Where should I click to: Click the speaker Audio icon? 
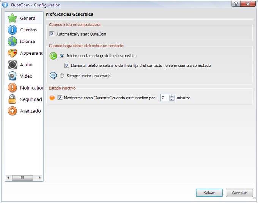(12, 65)
